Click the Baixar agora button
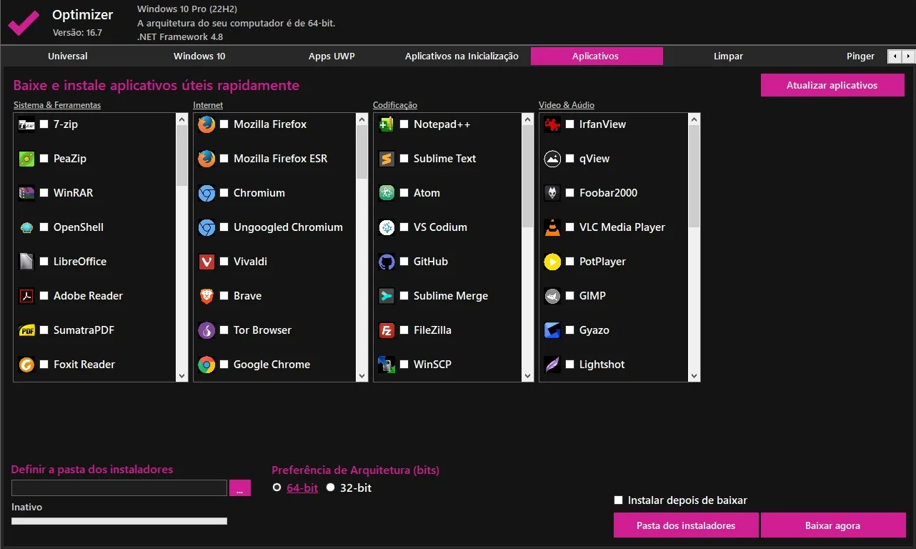 point(833,525)
